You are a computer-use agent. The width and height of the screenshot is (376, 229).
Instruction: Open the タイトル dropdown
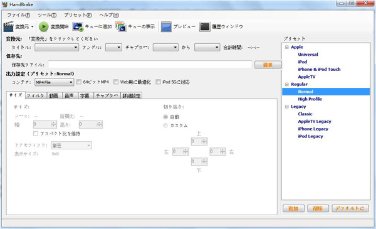click(x=56, y=48)
